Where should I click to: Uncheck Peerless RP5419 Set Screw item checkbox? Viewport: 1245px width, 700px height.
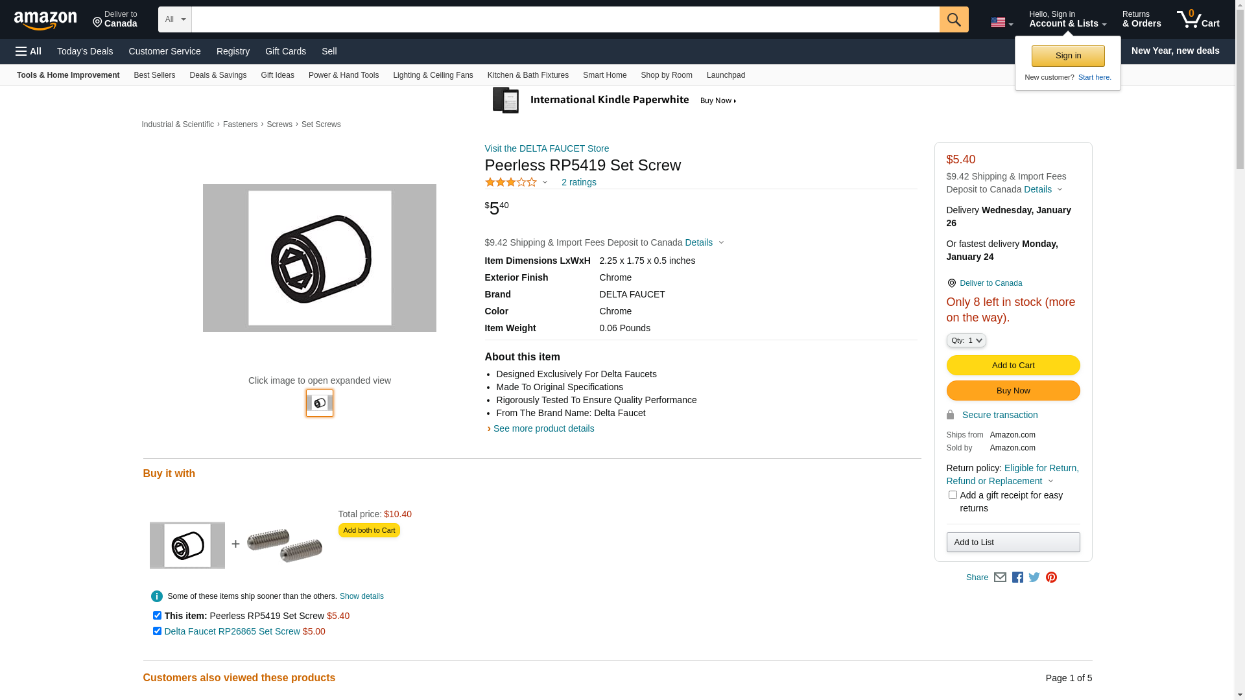click(157, 616)
